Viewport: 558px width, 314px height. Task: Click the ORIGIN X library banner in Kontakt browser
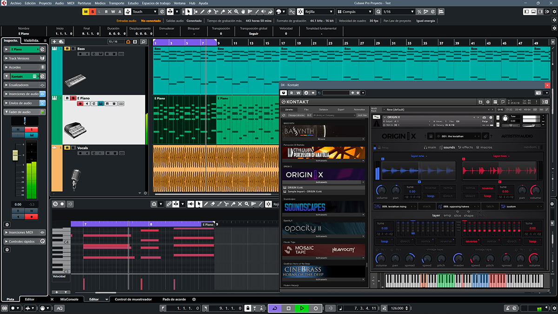(x=324, y=175)
